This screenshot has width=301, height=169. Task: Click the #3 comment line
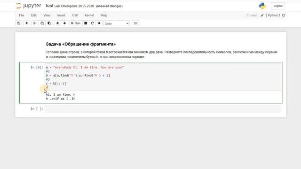48,79
